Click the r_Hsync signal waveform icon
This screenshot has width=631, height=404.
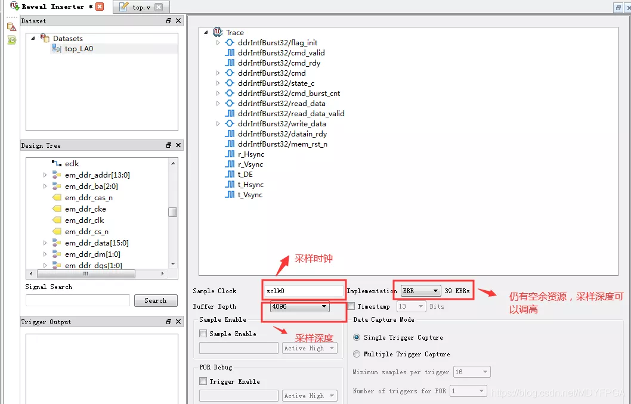point(230,154)
